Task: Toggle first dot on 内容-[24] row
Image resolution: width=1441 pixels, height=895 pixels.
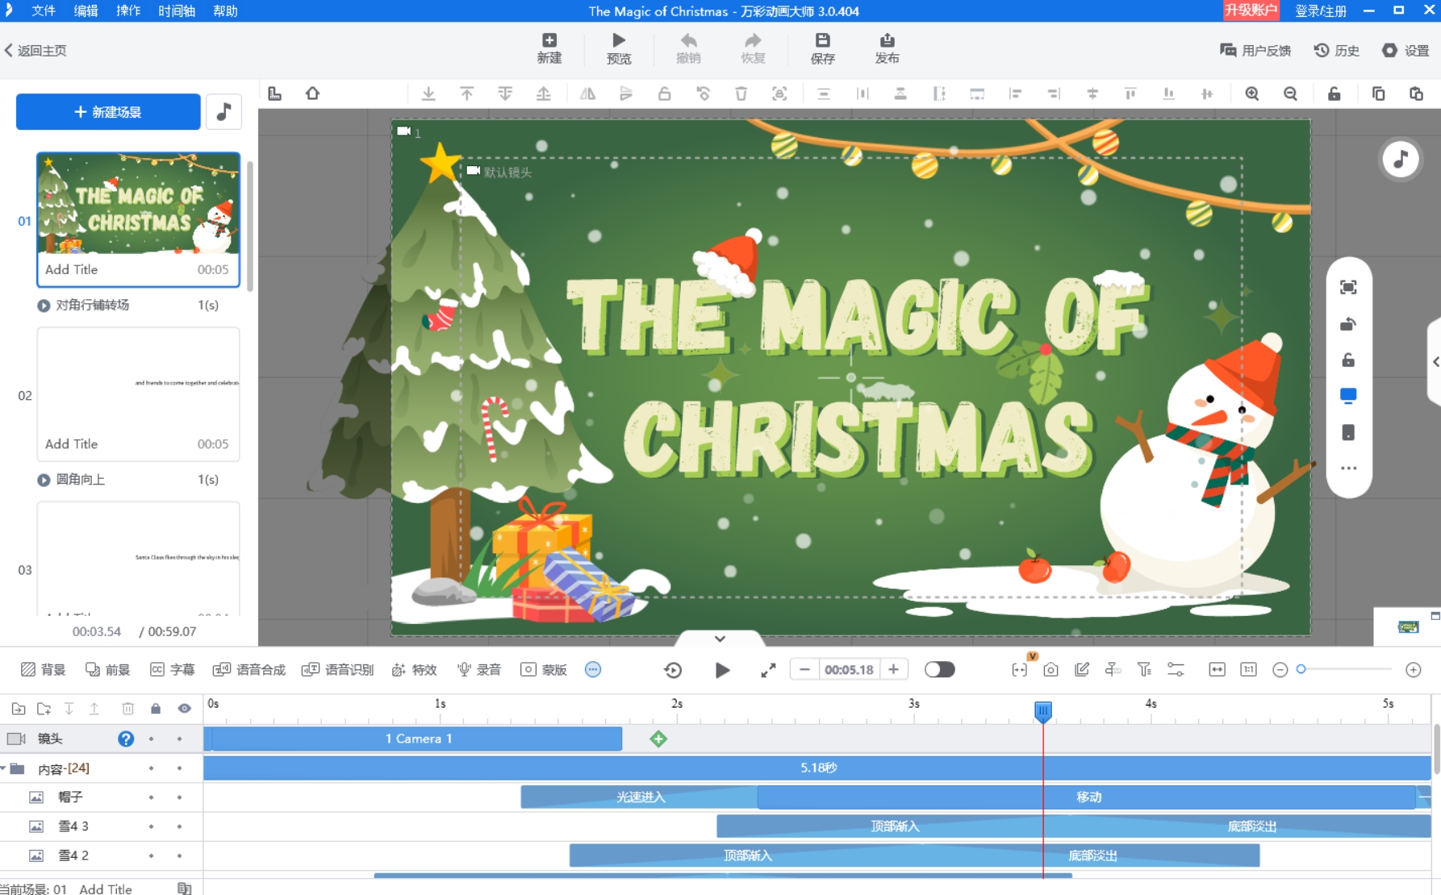Action: tap(151, 768)
